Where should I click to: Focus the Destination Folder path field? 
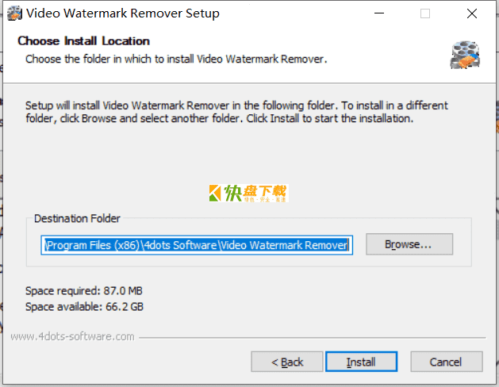(x=197, y=245)
